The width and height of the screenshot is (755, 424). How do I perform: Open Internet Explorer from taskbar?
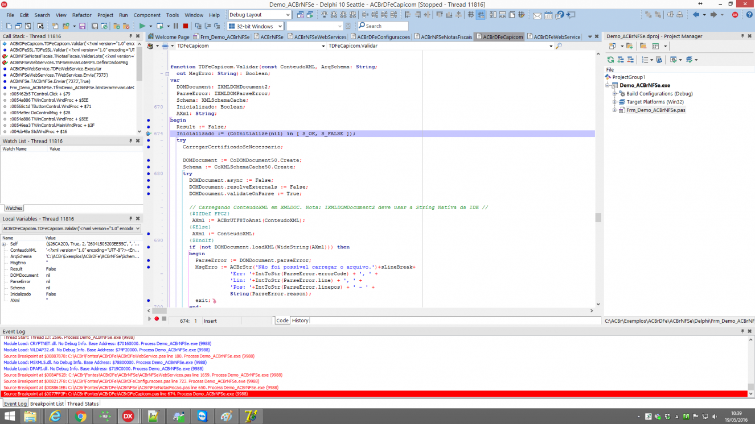[x=55, y=416]
